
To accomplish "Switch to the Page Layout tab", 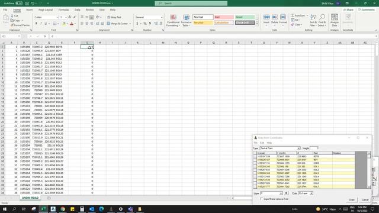I will coord(46,10).
